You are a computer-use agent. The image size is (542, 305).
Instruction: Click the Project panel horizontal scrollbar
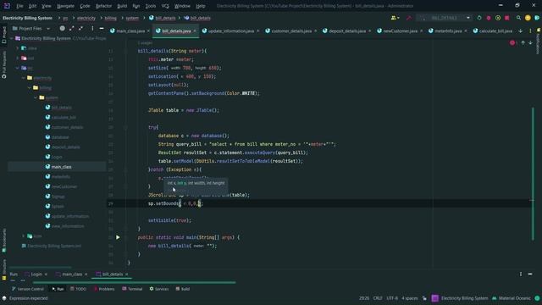click(40, 268)
